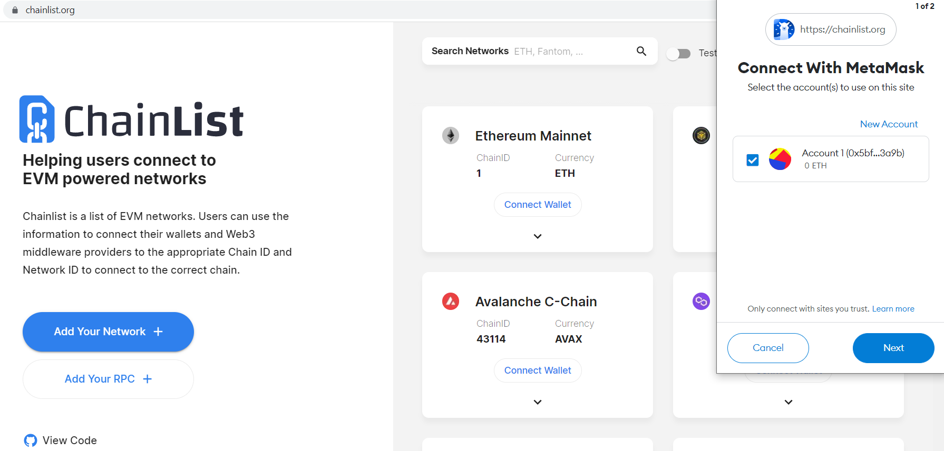Open the Learn more link
Viewport: 944px width, 451px height.
pyautogui.click(x=893, y=309)
